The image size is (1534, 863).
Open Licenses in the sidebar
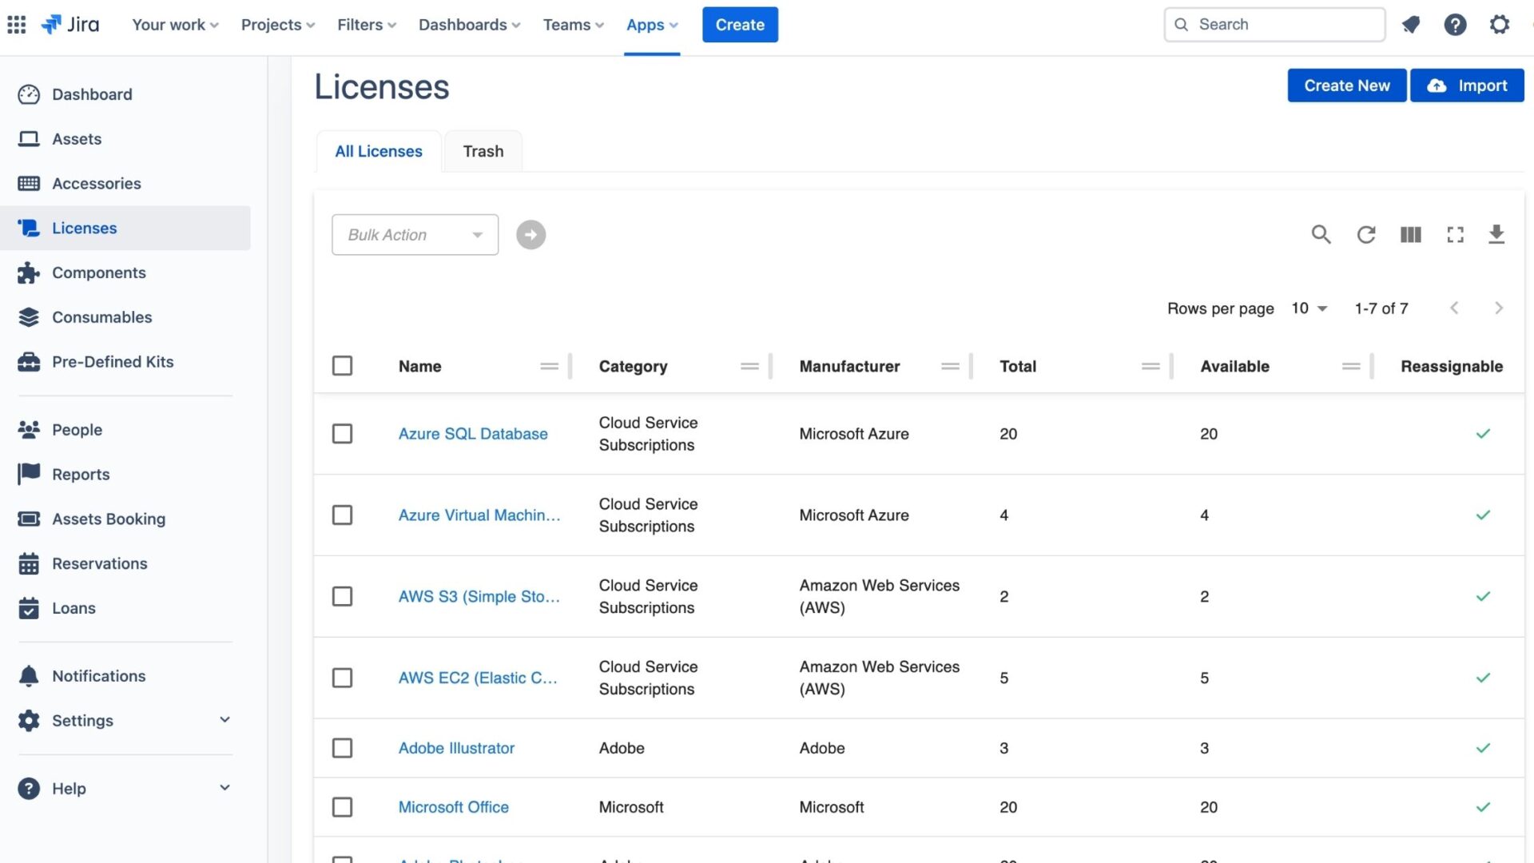click(x=125, y=229)
